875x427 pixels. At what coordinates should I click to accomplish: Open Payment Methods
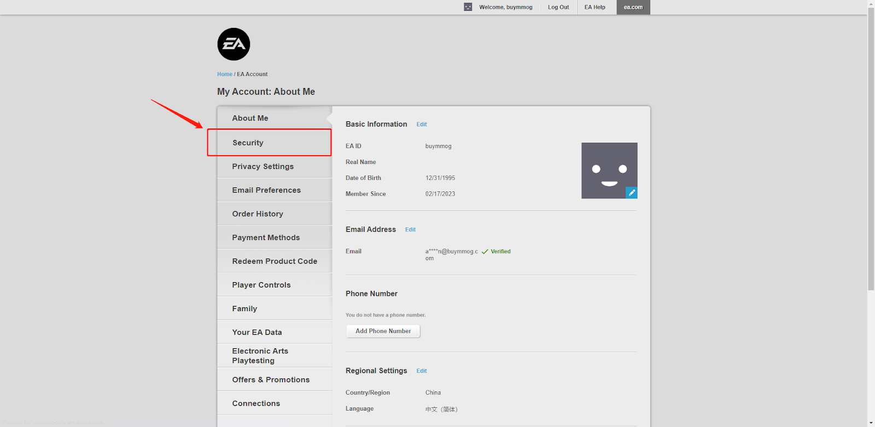pos(275,237)
